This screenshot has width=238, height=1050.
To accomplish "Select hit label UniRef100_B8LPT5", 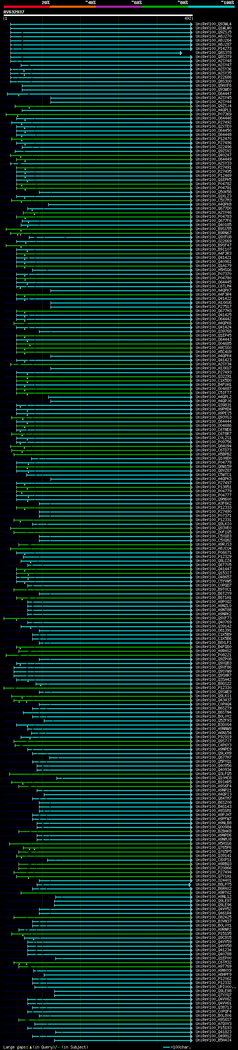I will click(x=213, y=885).
